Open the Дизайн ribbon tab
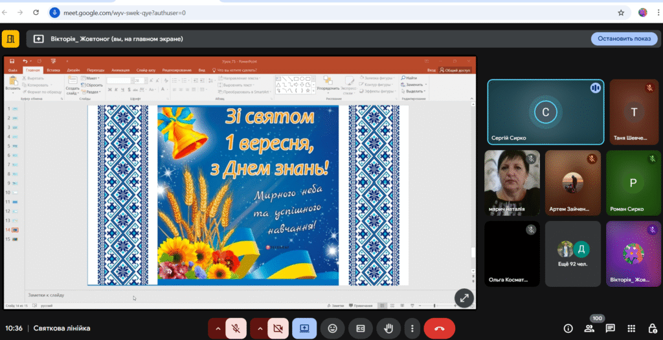Image resolution: width=663 pixels, height=340 pixels. pos(73,70)
